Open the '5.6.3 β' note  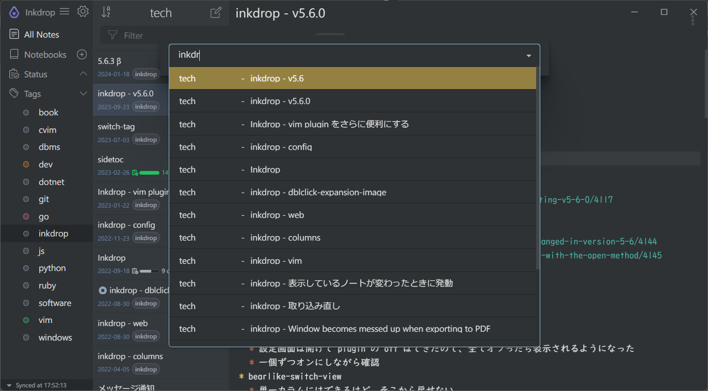click(131, 67)
